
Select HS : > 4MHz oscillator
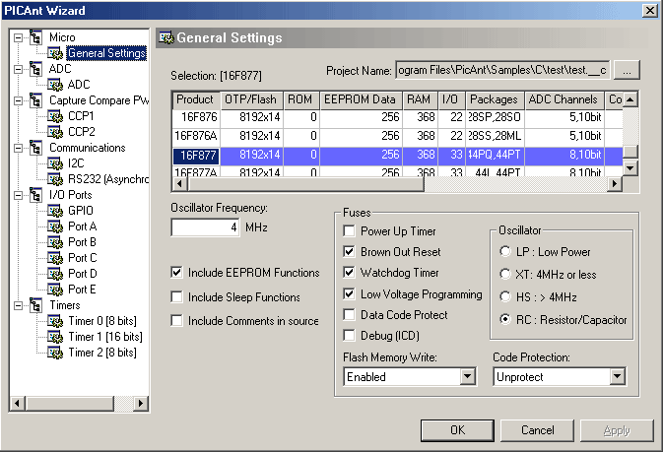(504, 296)
